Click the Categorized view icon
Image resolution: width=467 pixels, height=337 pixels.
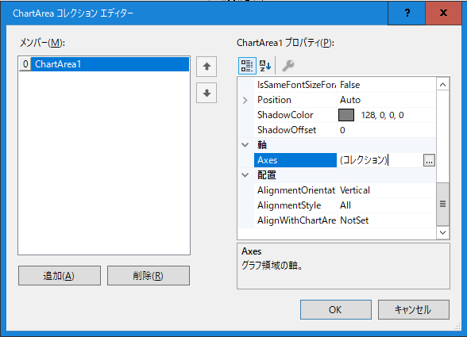[247, 66]
